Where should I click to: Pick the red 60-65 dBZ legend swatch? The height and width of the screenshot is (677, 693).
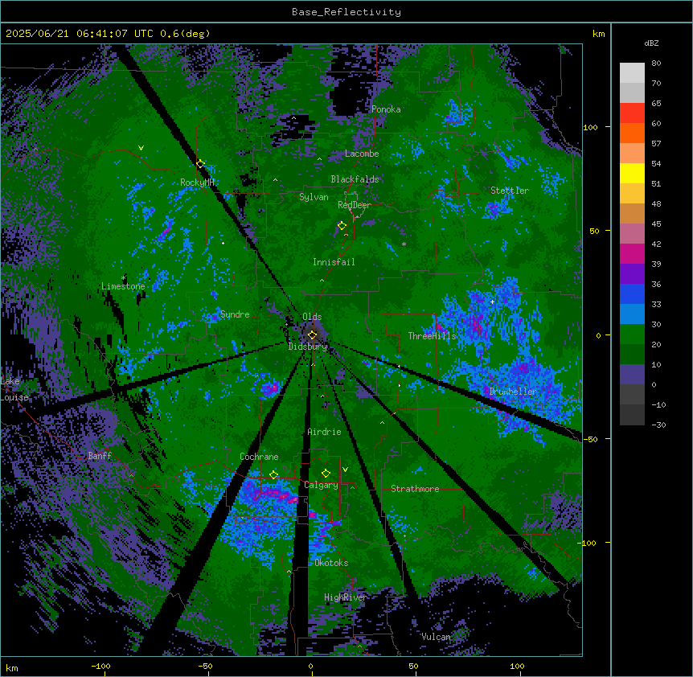click(x=632, y=113)
